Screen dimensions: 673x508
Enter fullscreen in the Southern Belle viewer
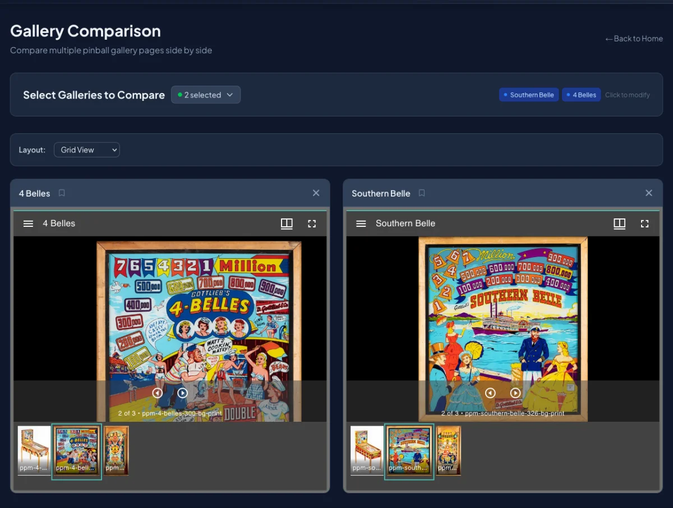click(x=644, y=223)
